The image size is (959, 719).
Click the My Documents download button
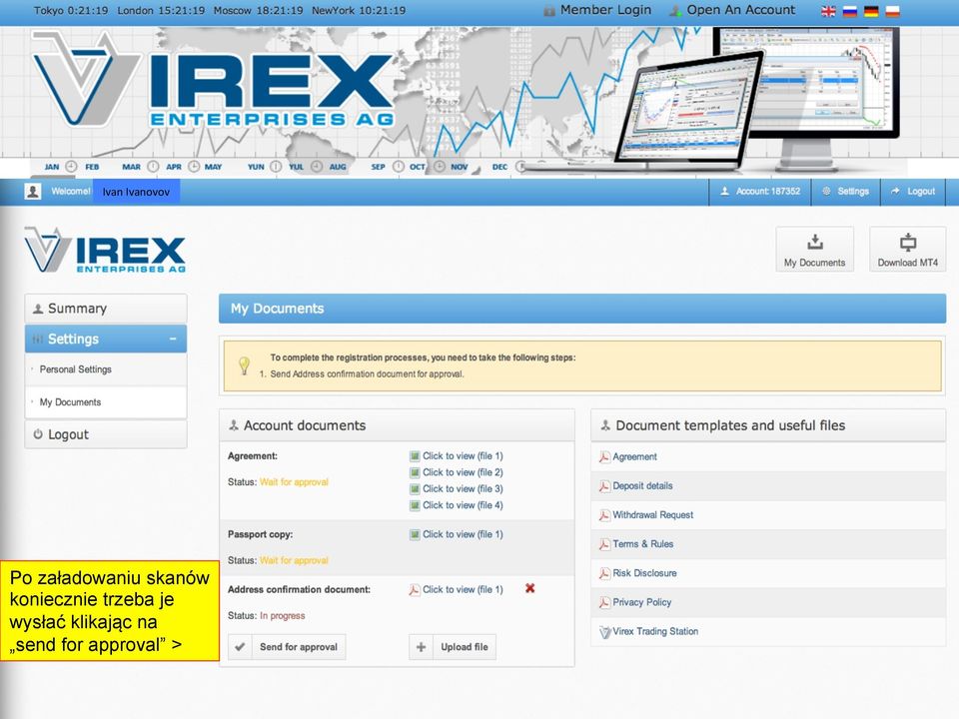pyautogui.click(x=815, y=250)
